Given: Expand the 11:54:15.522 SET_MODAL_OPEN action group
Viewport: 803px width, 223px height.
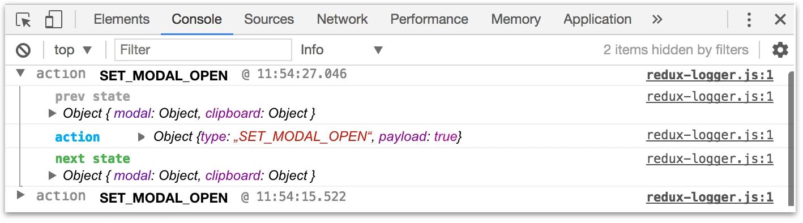Looking at the screenshot, I should coord(21,195).
